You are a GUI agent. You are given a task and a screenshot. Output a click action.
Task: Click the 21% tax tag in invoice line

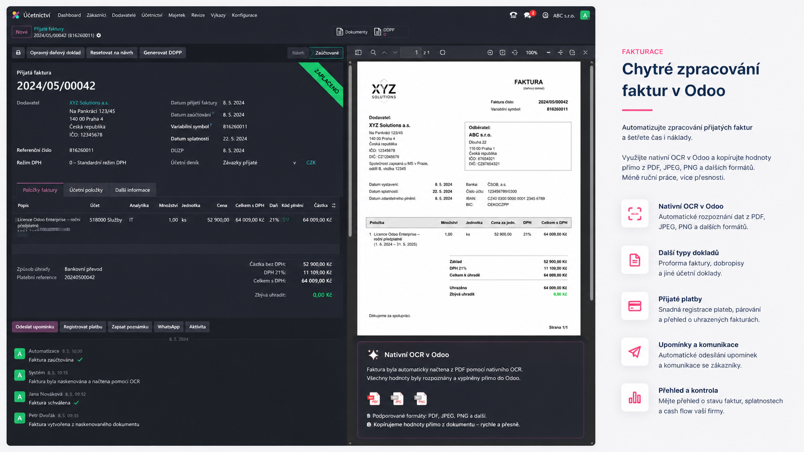coord(274,220)
